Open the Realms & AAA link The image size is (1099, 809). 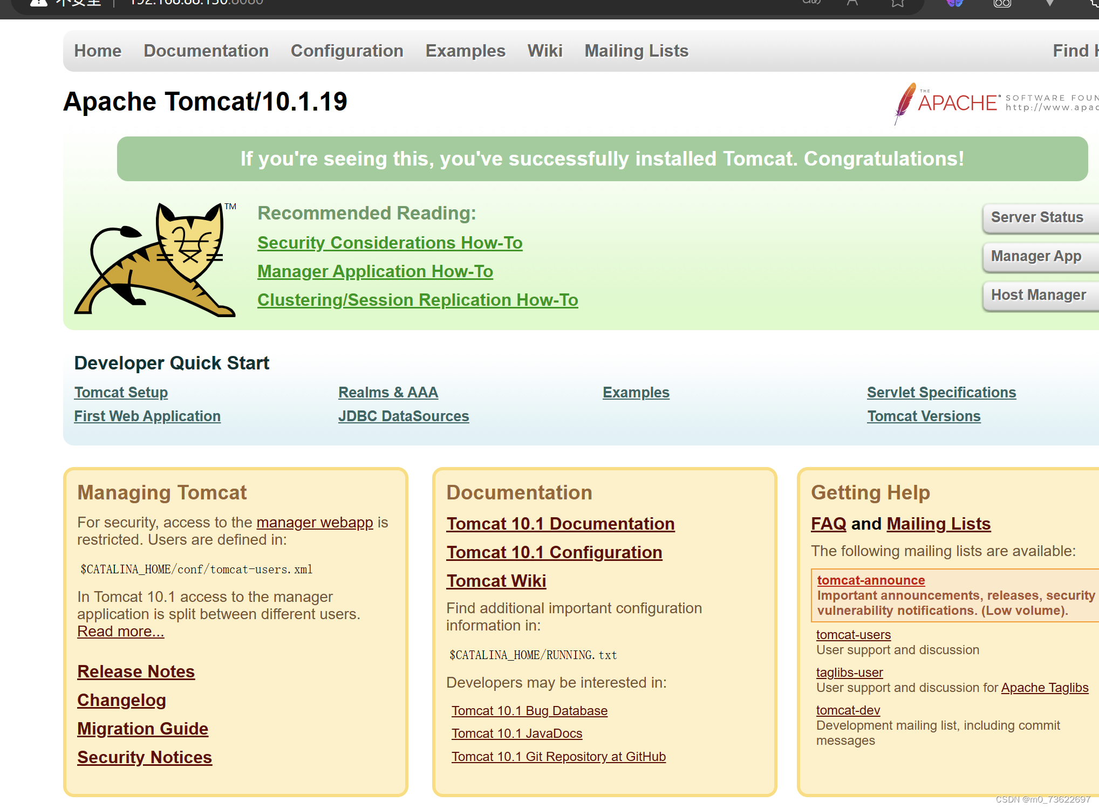[388, 392]
